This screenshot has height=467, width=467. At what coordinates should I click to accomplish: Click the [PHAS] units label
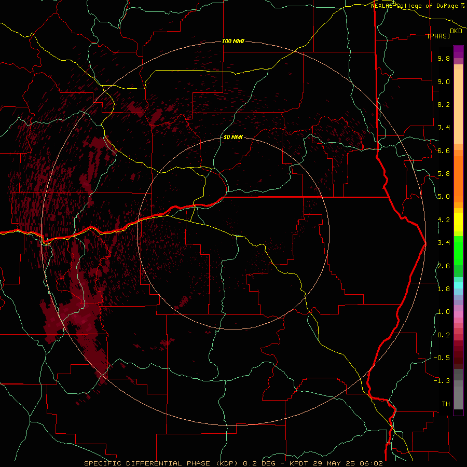(438, 36)
